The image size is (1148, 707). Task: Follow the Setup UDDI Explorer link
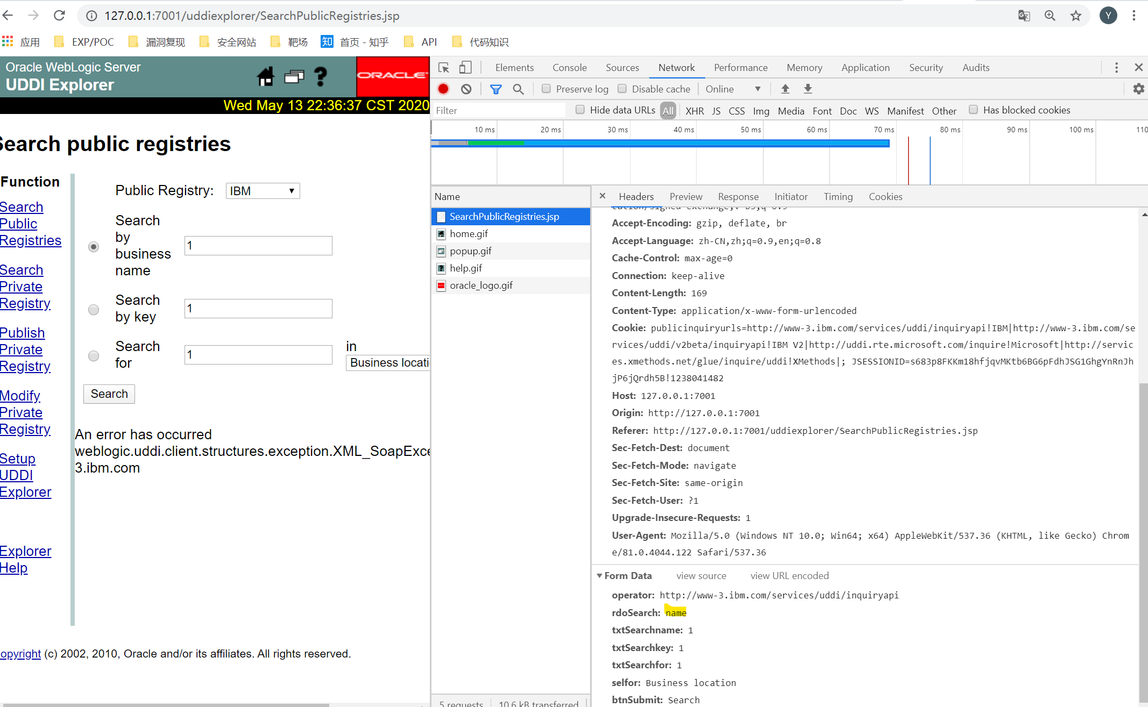[x=25, y=475]
